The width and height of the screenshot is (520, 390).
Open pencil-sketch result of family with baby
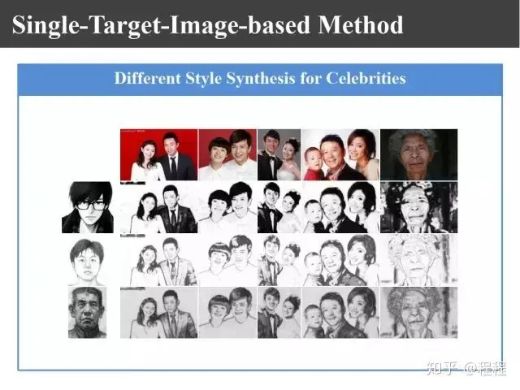pyautogui.click(x=340, y=260)
